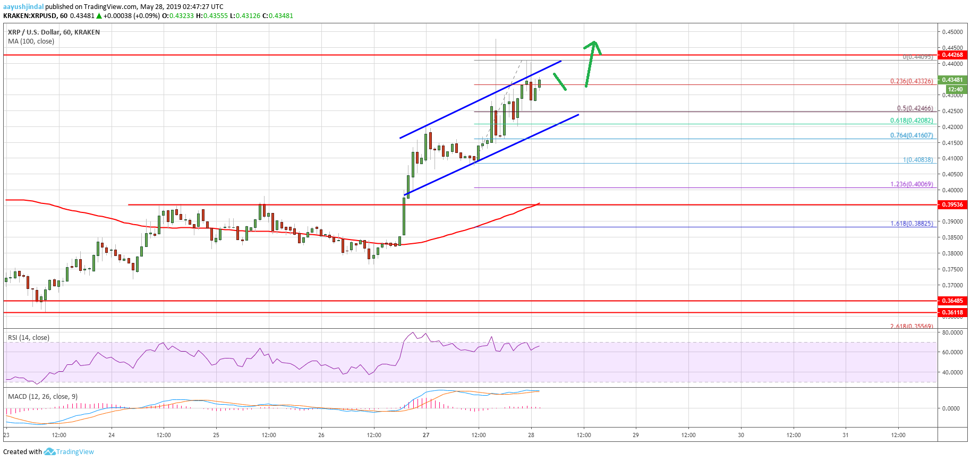Screen dimensions: 971x461
Task: Open the RSI (14, close) indicator legend
Action: [x=29, y=337]
